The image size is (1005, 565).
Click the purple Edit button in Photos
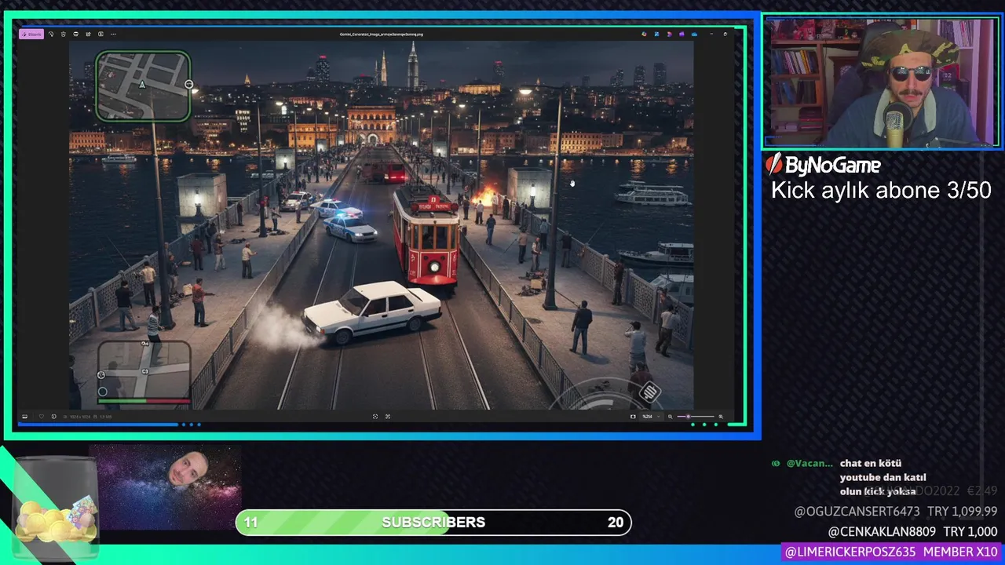(31, 35)
